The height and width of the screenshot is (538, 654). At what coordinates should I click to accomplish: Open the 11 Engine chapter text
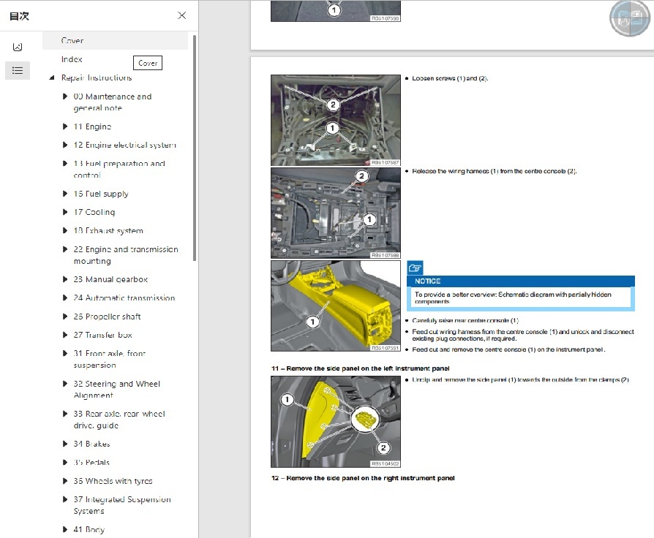click(93, 126)
